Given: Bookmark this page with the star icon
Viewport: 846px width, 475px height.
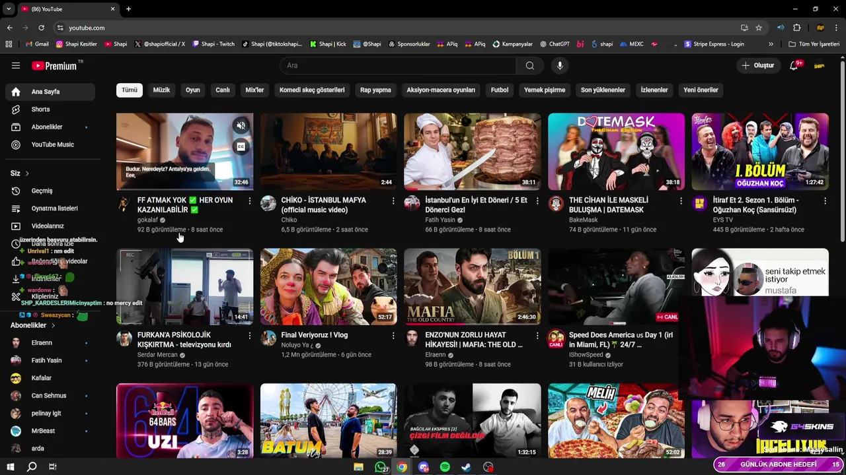Looking at the screenshot, I should point(759,28).
